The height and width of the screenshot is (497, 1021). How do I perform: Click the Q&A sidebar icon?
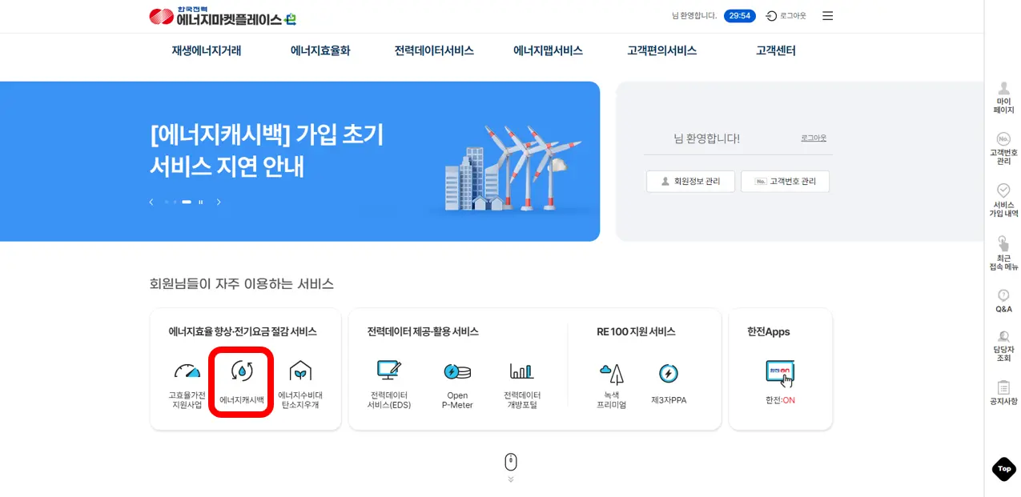(1003, 299)
